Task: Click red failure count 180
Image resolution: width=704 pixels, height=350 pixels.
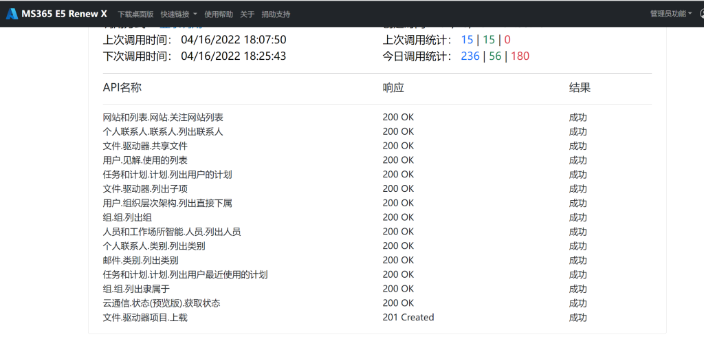Action: [520, 56]
